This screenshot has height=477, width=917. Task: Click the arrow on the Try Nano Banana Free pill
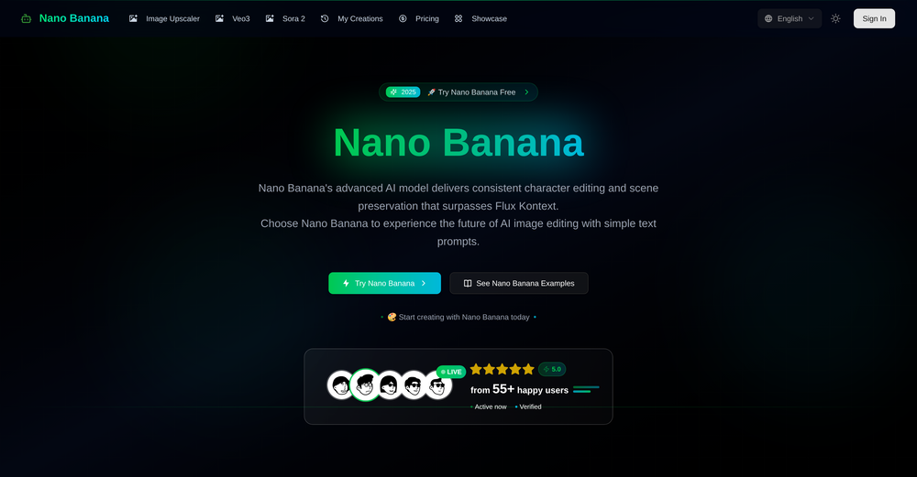click(x=526, y=92)
